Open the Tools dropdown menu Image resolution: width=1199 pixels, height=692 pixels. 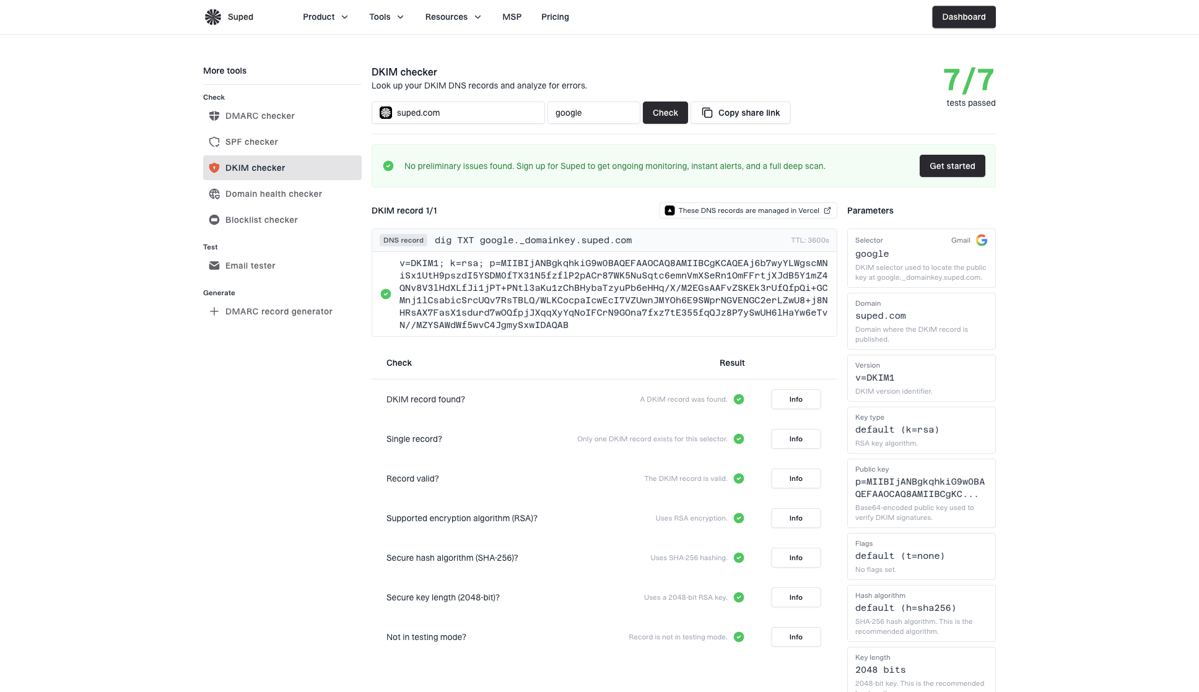click(386, 17)
